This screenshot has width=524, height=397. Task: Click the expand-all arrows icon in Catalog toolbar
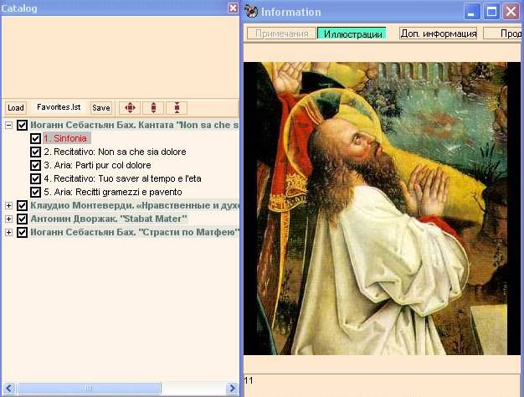153,108
